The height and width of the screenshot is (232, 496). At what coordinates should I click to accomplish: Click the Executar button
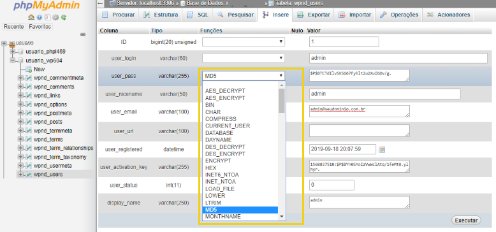coord(466,221)
